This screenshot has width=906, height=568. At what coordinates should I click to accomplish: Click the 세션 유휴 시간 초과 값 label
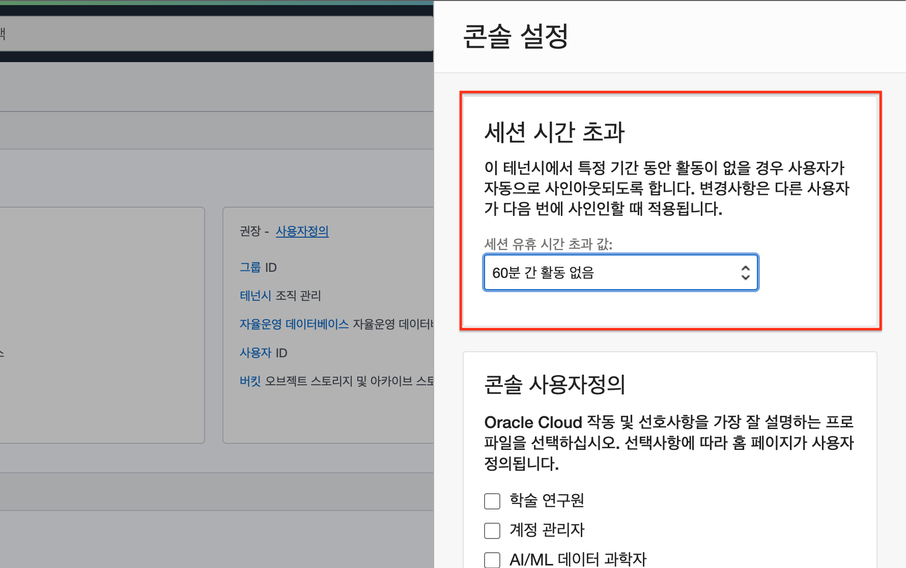[548, 244]
